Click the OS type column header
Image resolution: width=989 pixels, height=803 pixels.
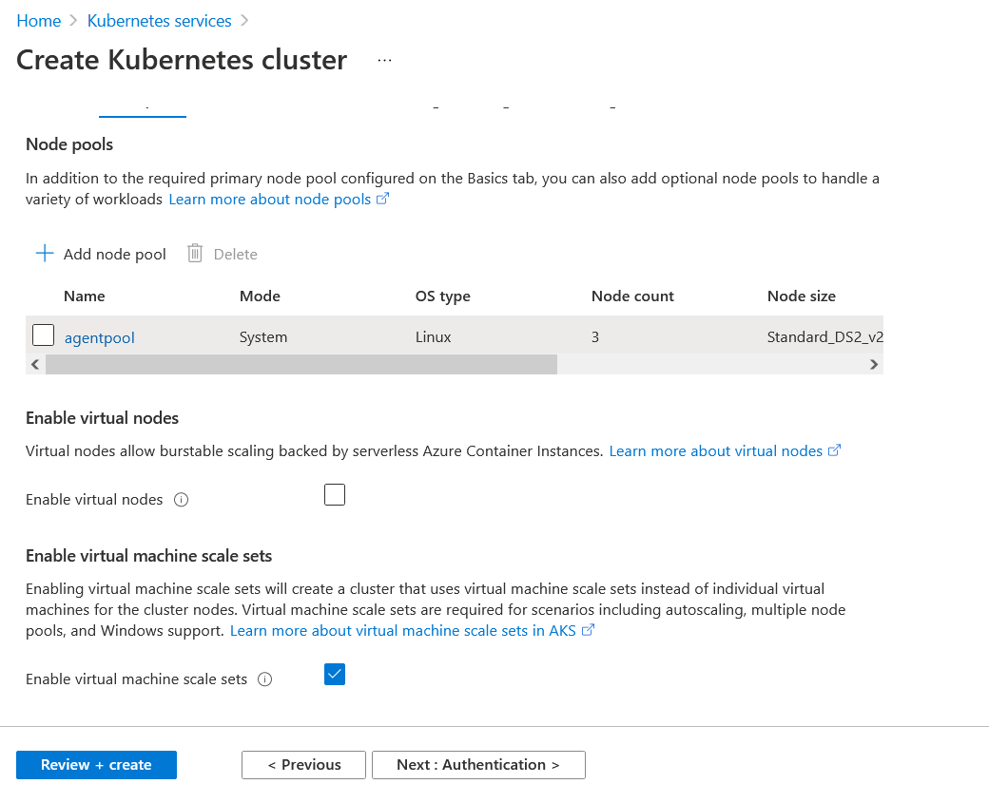coord(443,296)
